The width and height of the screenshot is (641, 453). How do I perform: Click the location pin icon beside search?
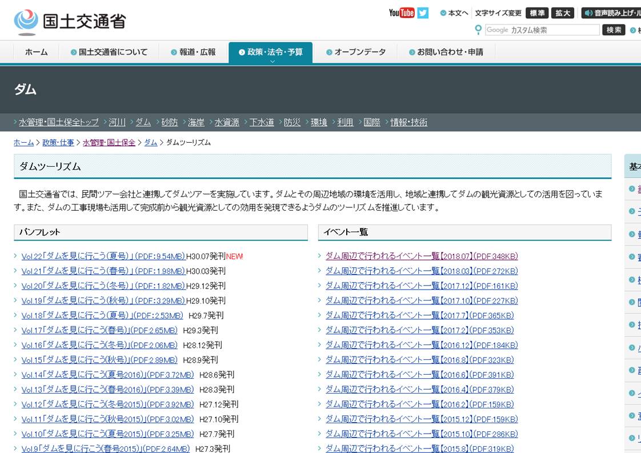[478, 30]
